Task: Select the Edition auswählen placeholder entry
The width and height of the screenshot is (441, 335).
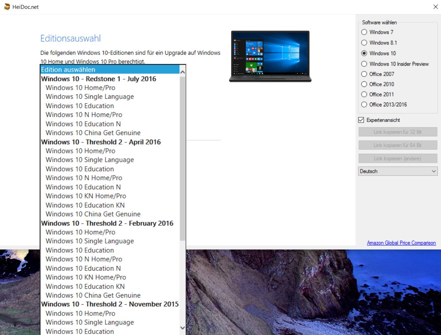Action: coord(110,70)
